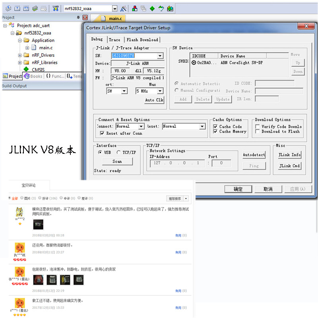Image resolution: width=318 pixels, height=318 pixels.
Task: Collapse the Application folder
Action: click(19, 41)
